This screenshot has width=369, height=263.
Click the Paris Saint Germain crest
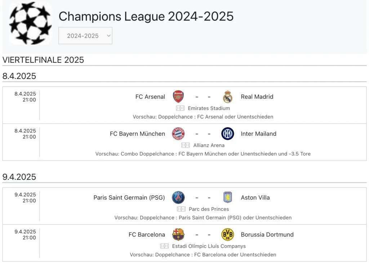(178, 197)
